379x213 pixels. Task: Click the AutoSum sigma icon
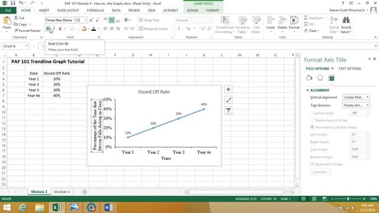coord(306,18)
